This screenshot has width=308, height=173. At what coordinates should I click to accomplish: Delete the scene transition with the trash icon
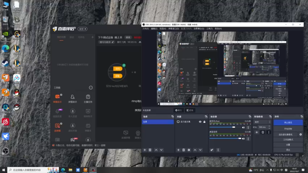click(263, 132)
